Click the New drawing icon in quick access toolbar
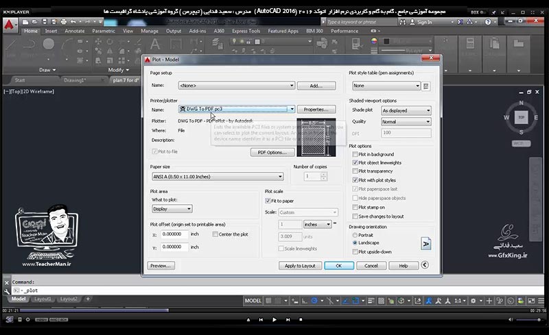This screenshot has height=335, width=549. tap(25, 22)
